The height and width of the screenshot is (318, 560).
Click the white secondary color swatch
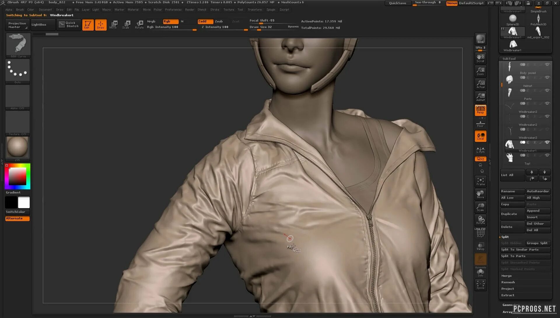(24, 202)
